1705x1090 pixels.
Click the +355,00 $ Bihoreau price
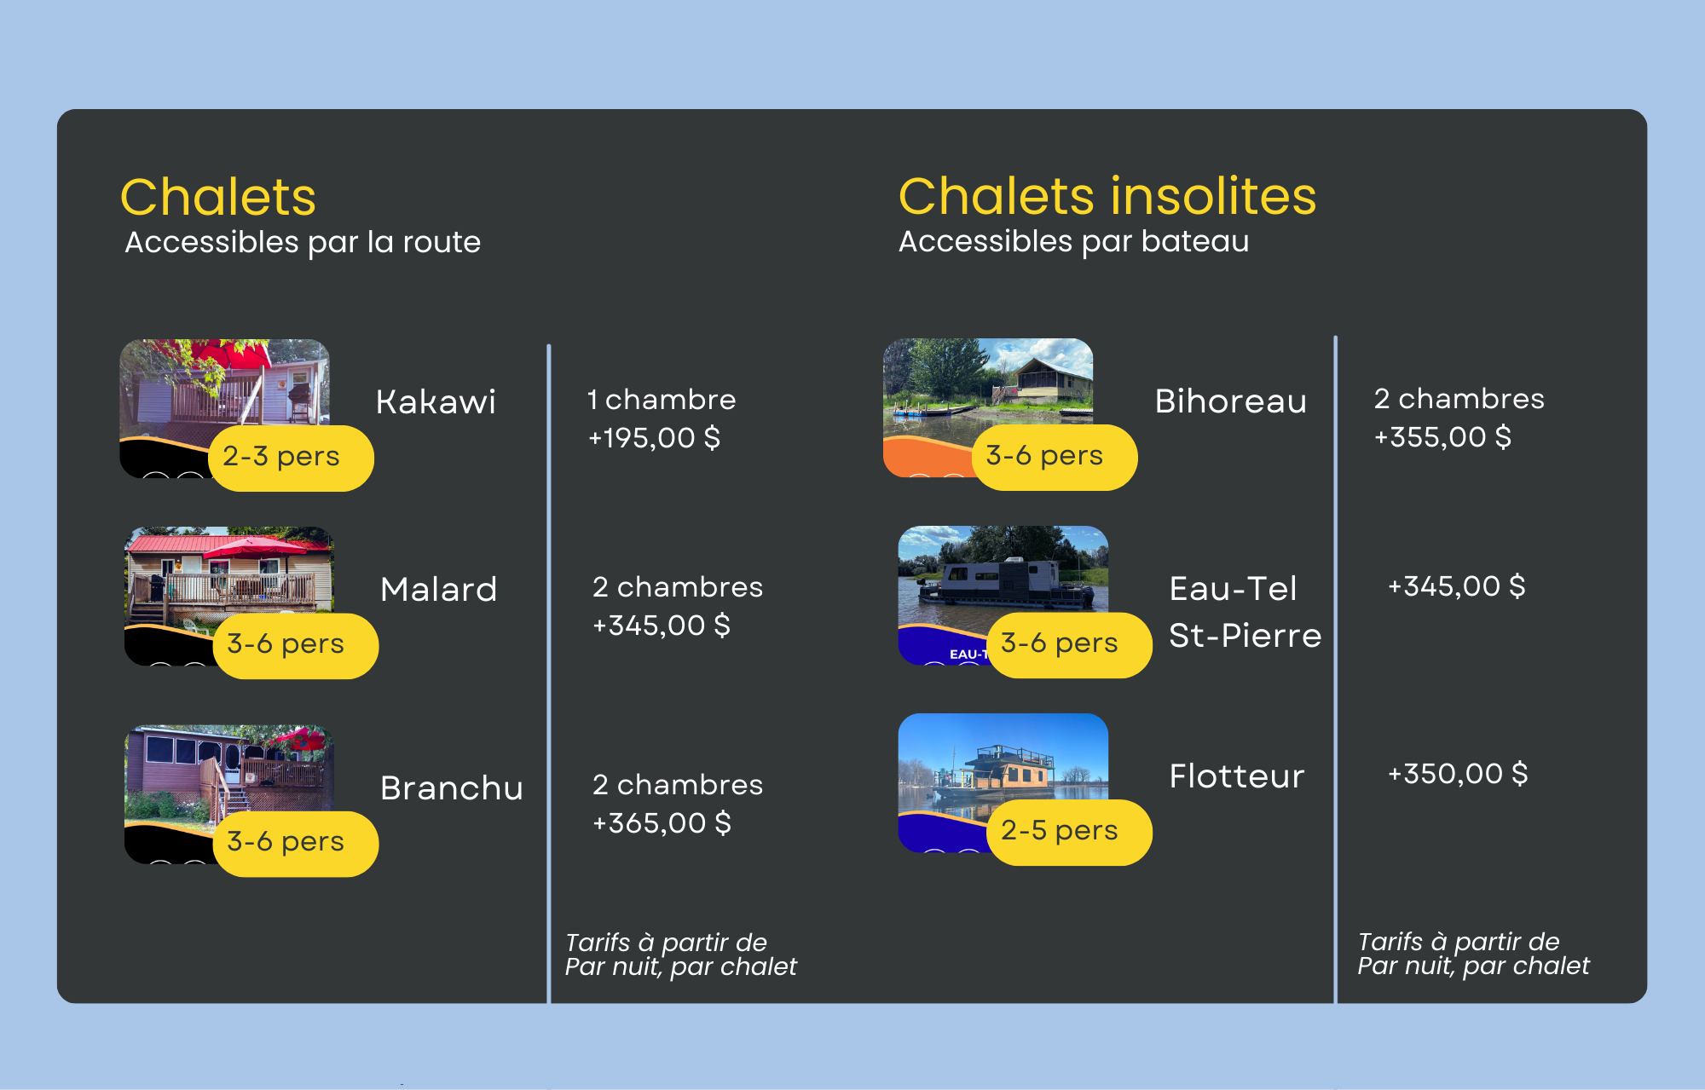(x=1442, y=437)
